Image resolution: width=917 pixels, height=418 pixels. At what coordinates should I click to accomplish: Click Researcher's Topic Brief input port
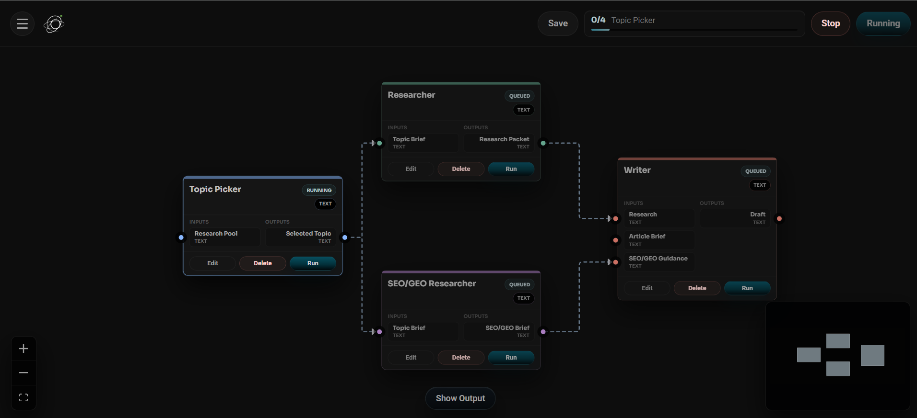379,143
